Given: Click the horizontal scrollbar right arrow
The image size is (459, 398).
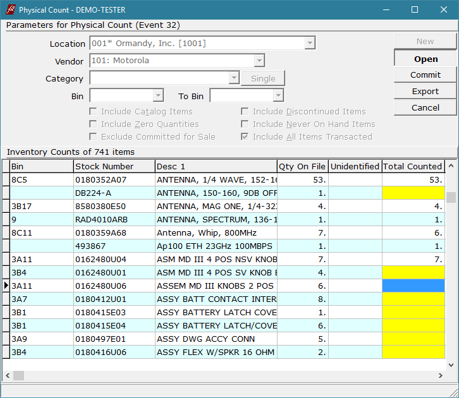Looking at the screenshot, I should [x=441, y=375].
